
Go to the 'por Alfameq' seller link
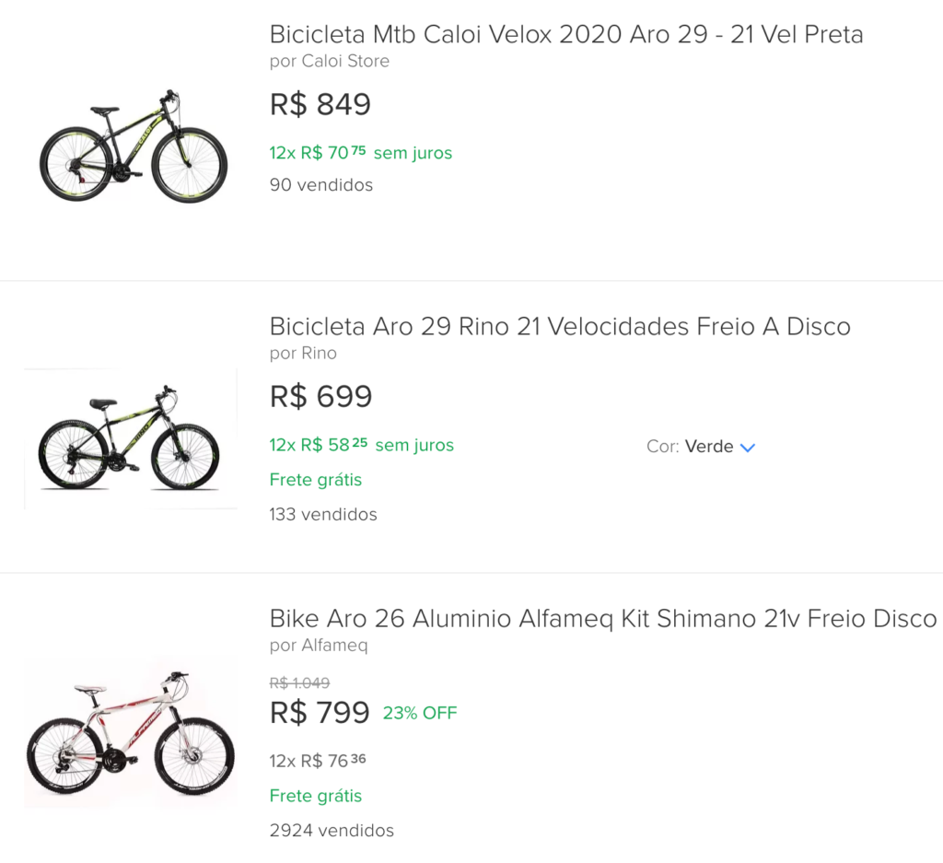318,645
